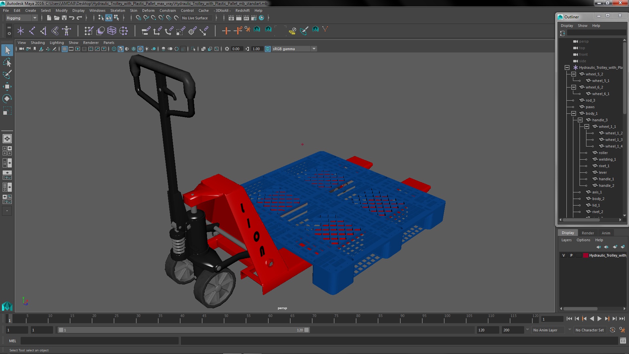
Task: Toggle the viewport grid display
Action: (x=65, y=49)
